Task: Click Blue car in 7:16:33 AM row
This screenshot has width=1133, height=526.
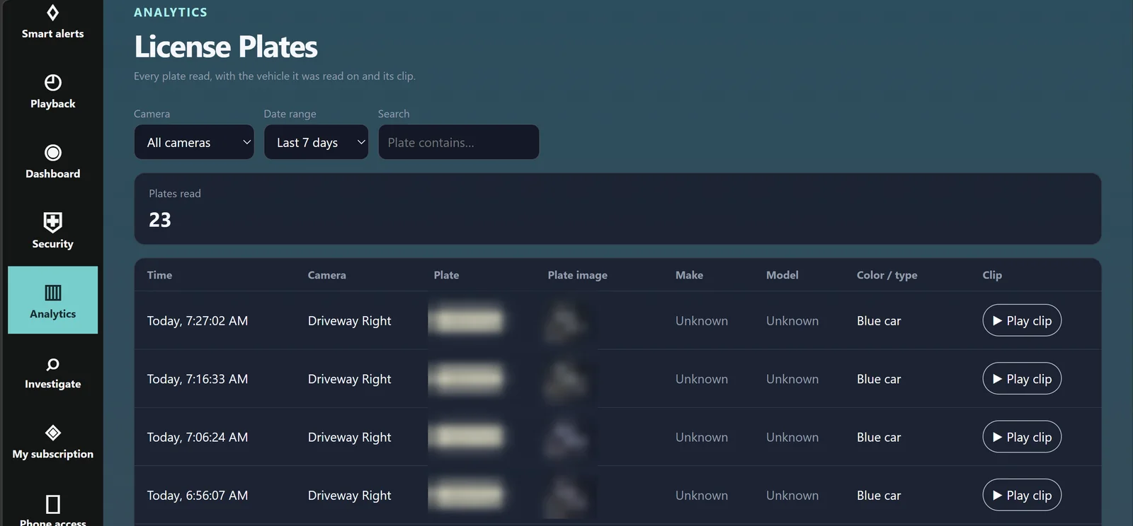Action: pyautogui.click(x=879, y=379)
